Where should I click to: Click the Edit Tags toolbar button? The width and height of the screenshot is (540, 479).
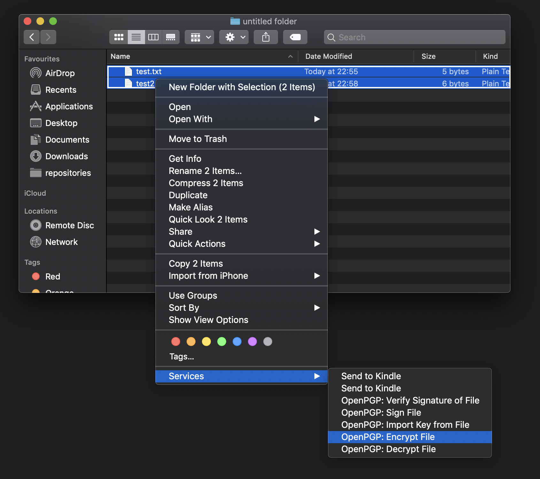click(x=295, y=37)
